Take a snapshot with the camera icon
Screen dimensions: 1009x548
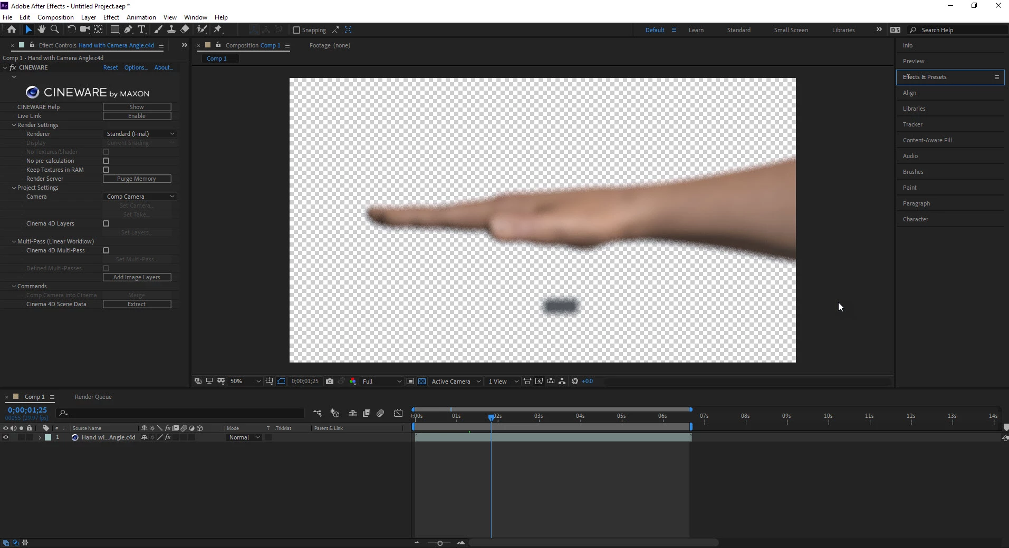tap(330, 381)
